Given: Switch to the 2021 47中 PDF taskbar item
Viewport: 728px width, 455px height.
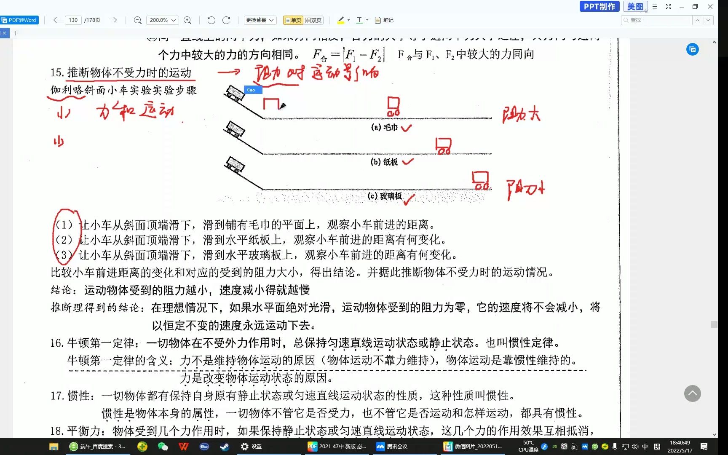Looking at the screenshot, I should pyautogui.click(x=337, y=447).
